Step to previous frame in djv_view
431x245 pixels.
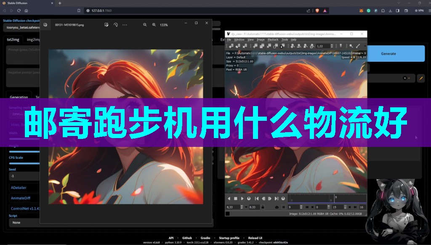coord(263,199)
